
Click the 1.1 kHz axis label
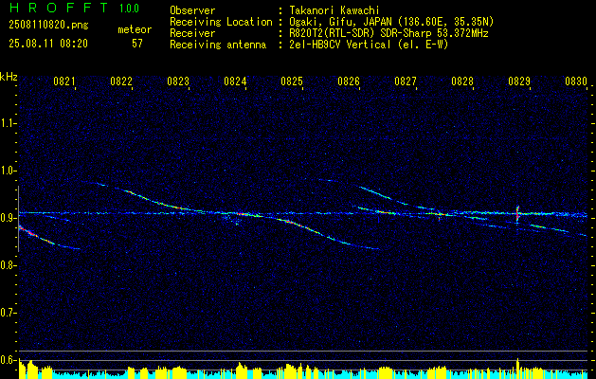click(8, 123)
